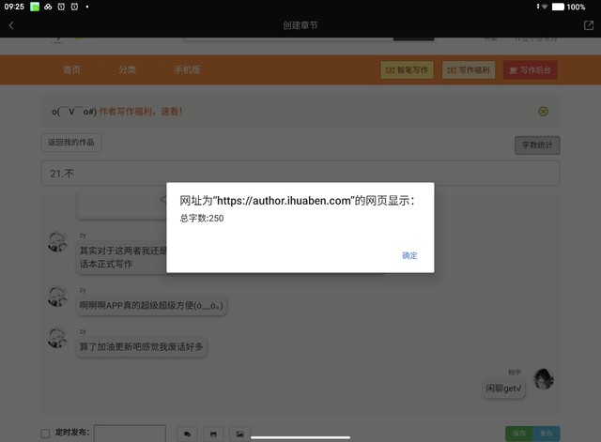Viewport: 601px width, 442px height.
Task: Click 确定 to dismiss the dialog
Action: [x=409, y=255]
